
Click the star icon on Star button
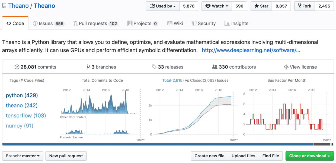257,6
